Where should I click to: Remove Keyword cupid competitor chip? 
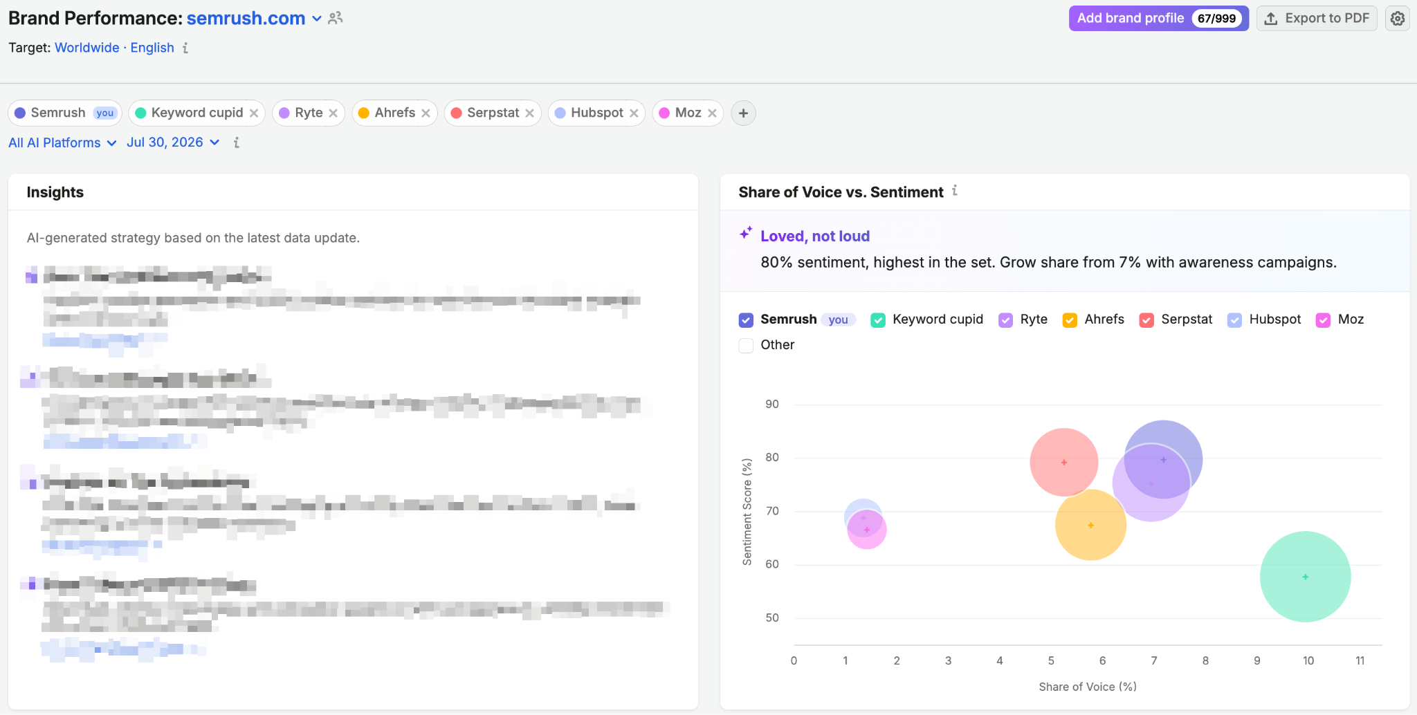(x=254, y=113)
